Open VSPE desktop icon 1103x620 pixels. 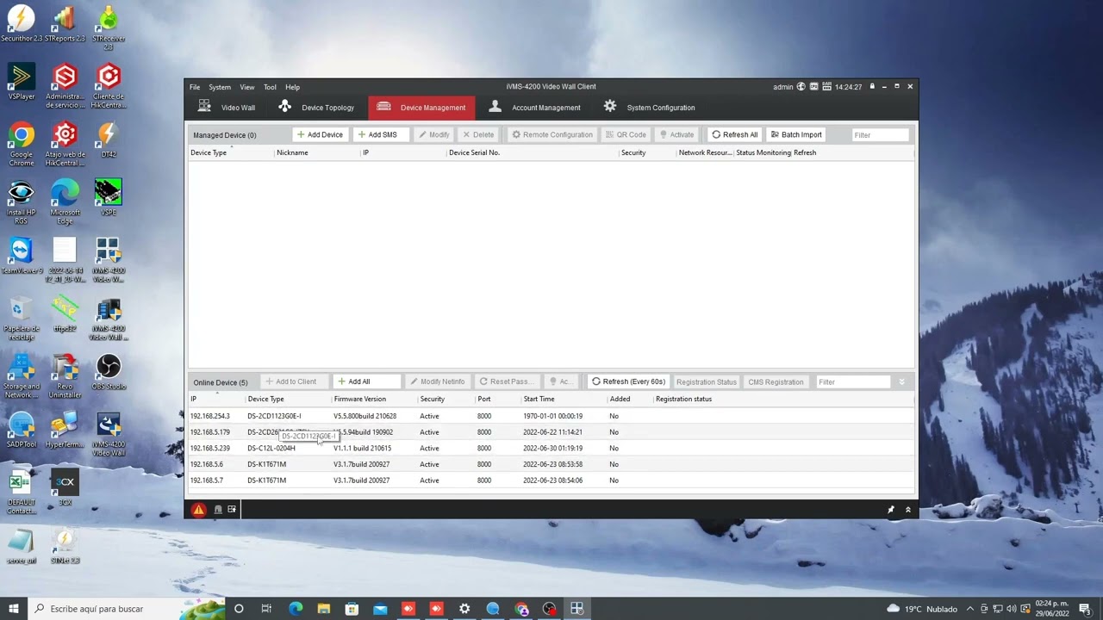pyautogui.click(x=109, y=197)
